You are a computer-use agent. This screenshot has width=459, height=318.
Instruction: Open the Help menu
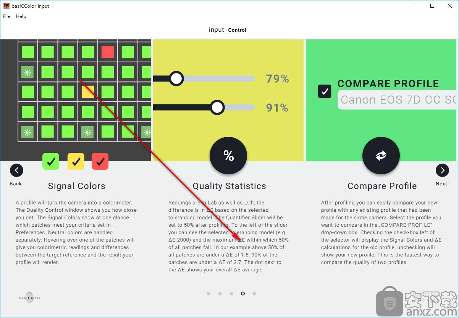pos(21,16)
